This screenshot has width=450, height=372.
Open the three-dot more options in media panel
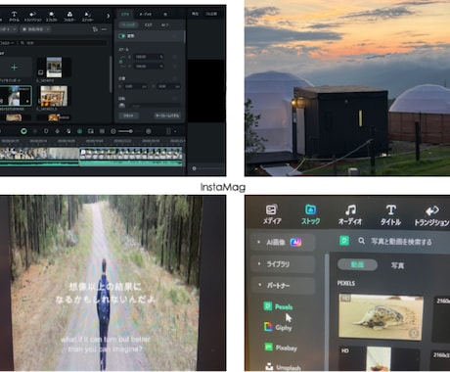pos(104,29)
